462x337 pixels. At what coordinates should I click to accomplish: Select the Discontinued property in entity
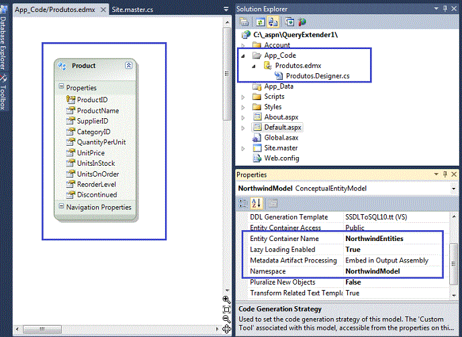click(x=97, y=195)
